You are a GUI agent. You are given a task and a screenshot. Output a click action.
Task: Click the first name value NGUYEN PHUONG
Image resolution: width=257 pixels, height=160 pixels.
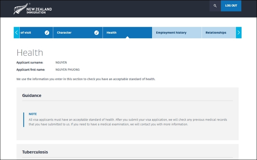67,69
